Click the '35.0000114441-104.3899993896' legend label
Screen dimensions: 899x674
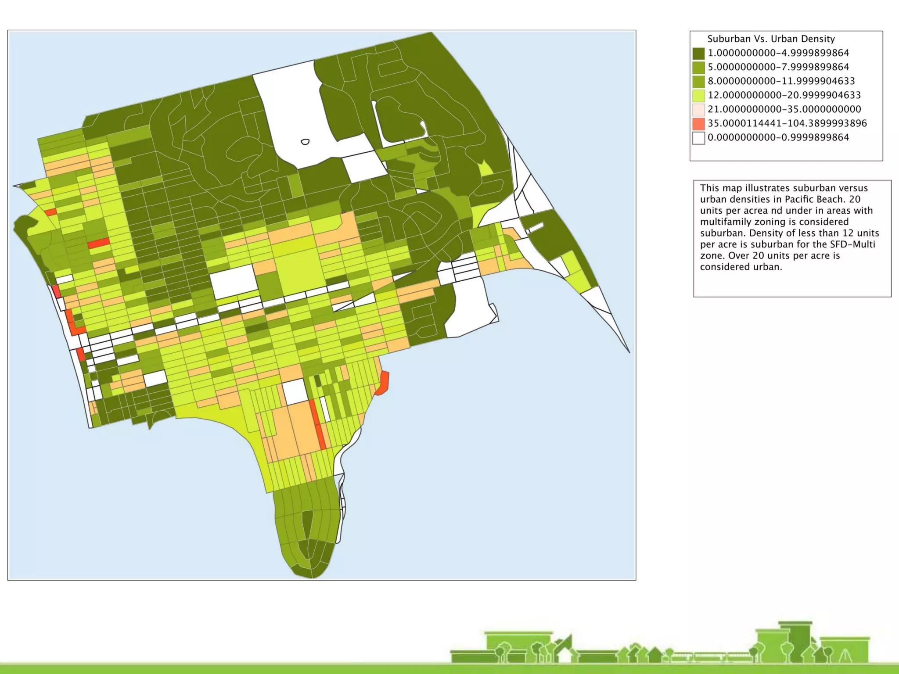pos(787,123)
